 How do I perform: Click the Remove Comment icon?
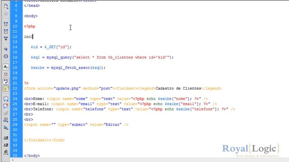[6, 106]
